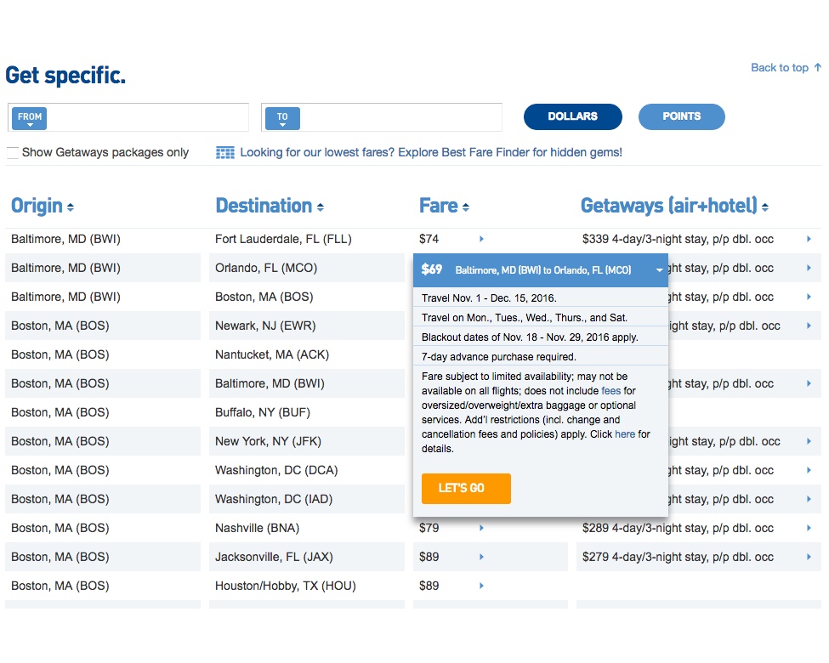Expand fare arrow for $89 Jacksonville row

[x=481, y=558]
